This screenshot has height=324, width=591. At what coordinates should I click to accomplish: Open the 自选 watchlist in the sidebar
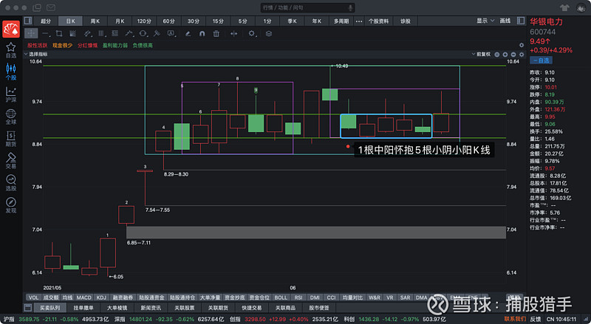[10, 51]
